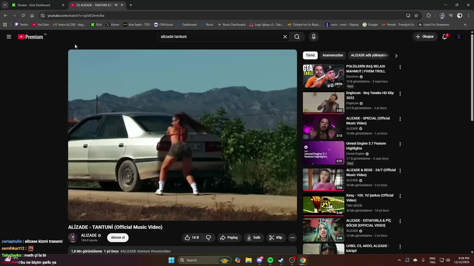The image size is (474, 266).
Task: Reload the page in Chrome
Action: [23, 16]
